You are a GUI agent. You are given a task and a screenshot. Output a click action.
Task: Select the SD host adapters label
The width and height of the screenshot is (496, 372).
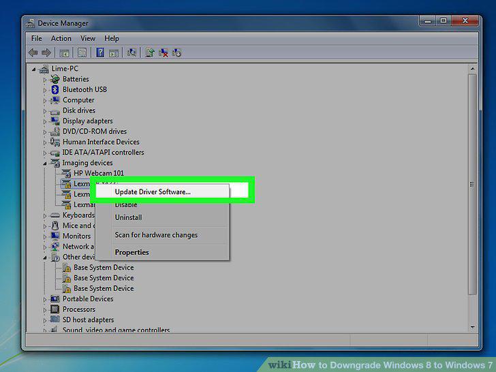pyautogui.click(x=89, y=320)
